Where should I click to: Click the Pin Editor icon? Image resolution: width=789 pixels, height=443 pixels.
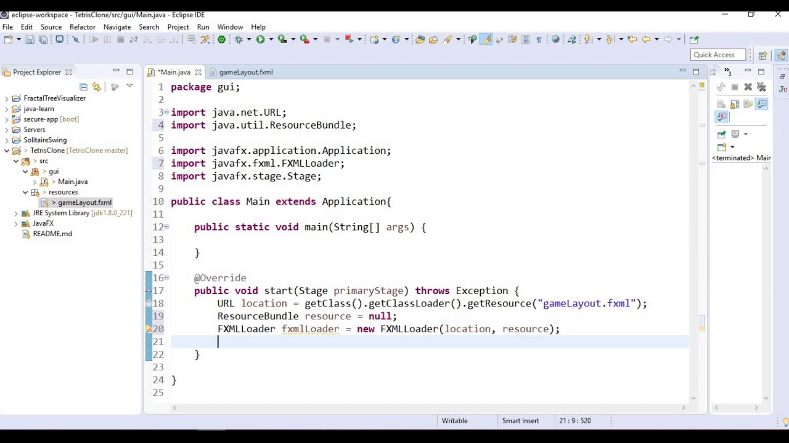point(693,39)
